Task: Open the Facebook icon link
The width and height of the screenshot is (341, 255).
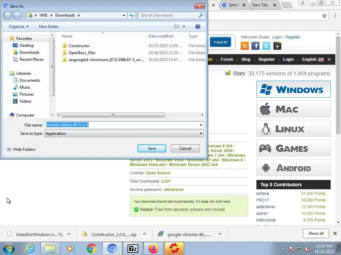Action: pos(255,46)
